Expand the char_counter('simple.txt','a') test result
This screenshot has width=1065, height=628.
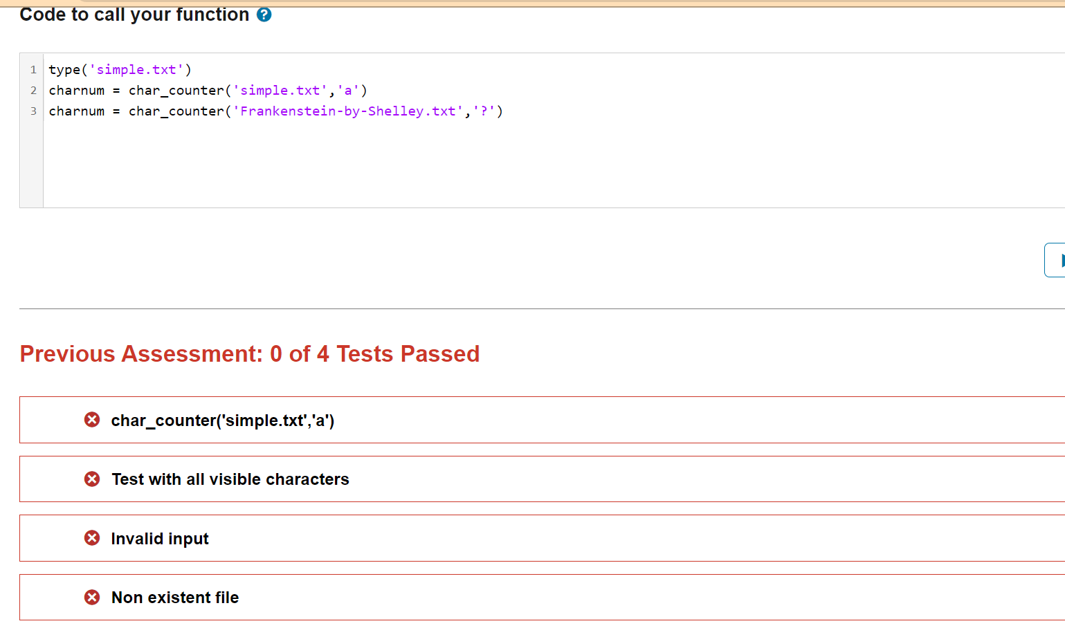[x=223, y=420]
